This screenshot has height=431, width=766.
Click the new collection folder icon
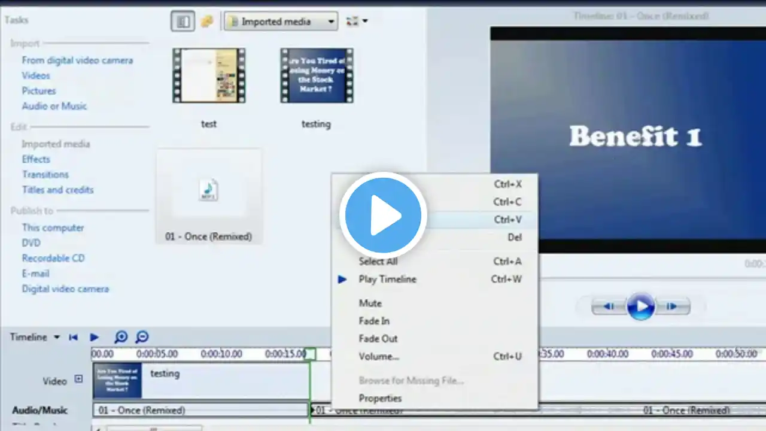pyautogui.click(x=207, y=22)
